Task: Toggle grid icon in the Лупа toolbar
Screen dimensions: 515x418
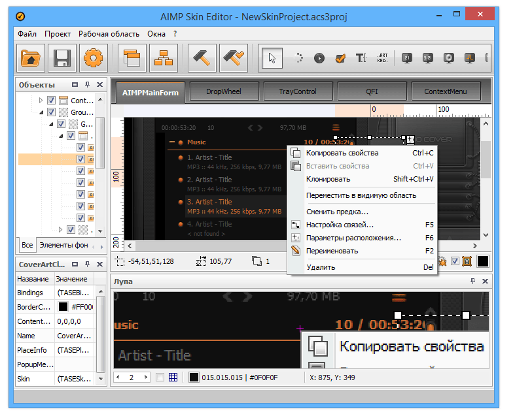Action: (173, 378)
